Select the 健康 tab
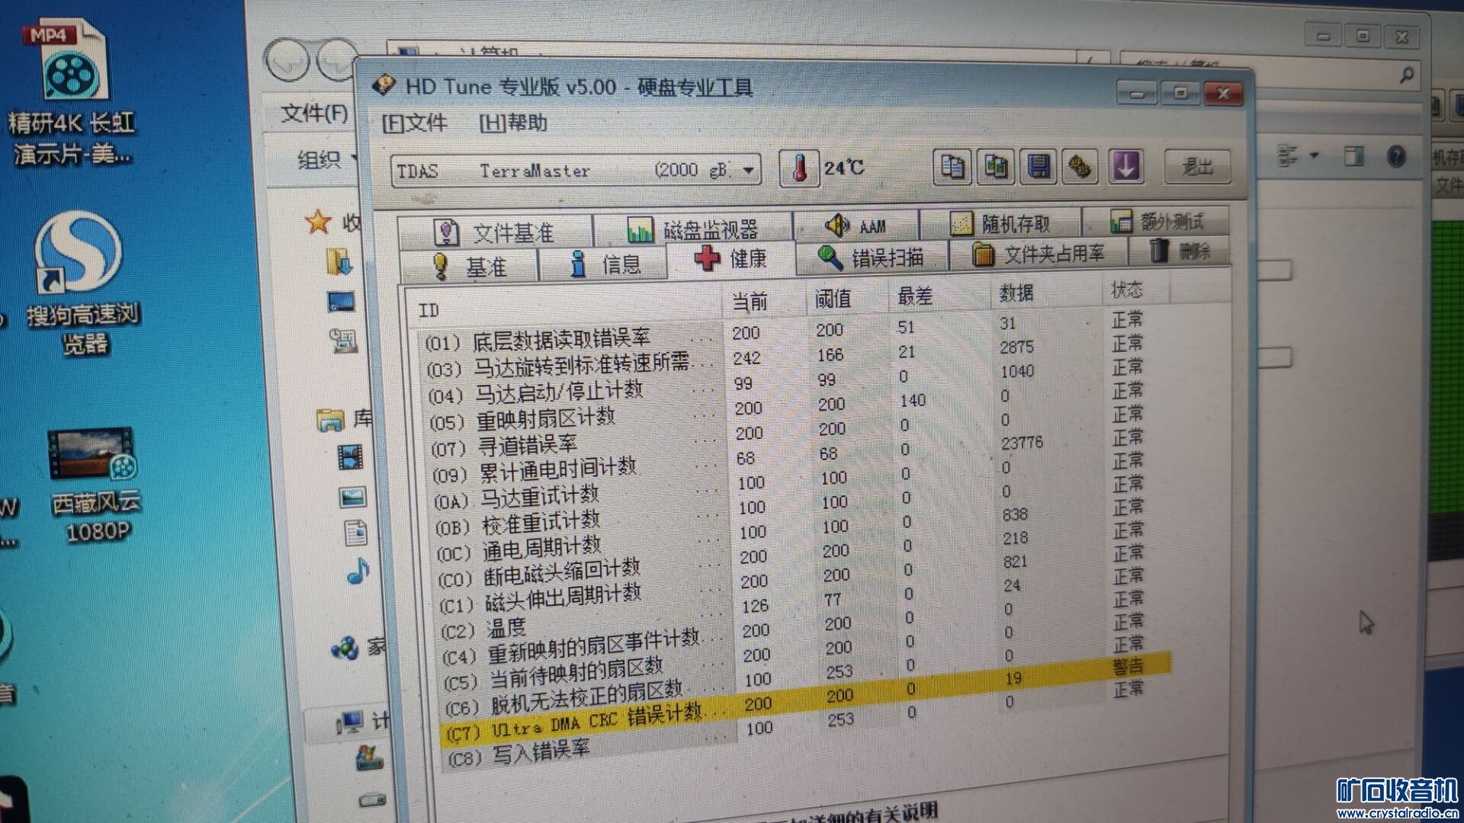The image size is (1464, 823). tap(730, 259)
